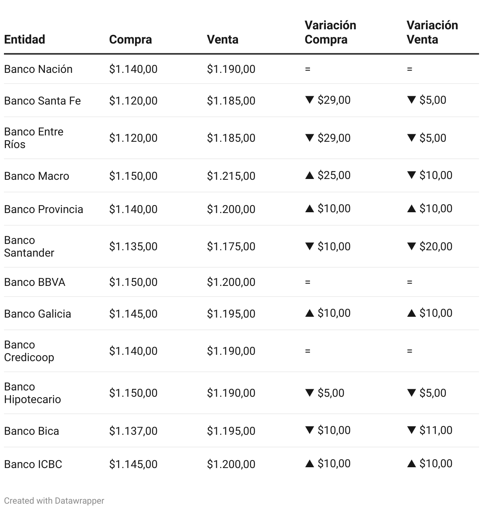The width and height of the screenshot is (483, 510).
Task: Click the down arrow in Banco Santander Variación Venta
Action: coord(411,246)
